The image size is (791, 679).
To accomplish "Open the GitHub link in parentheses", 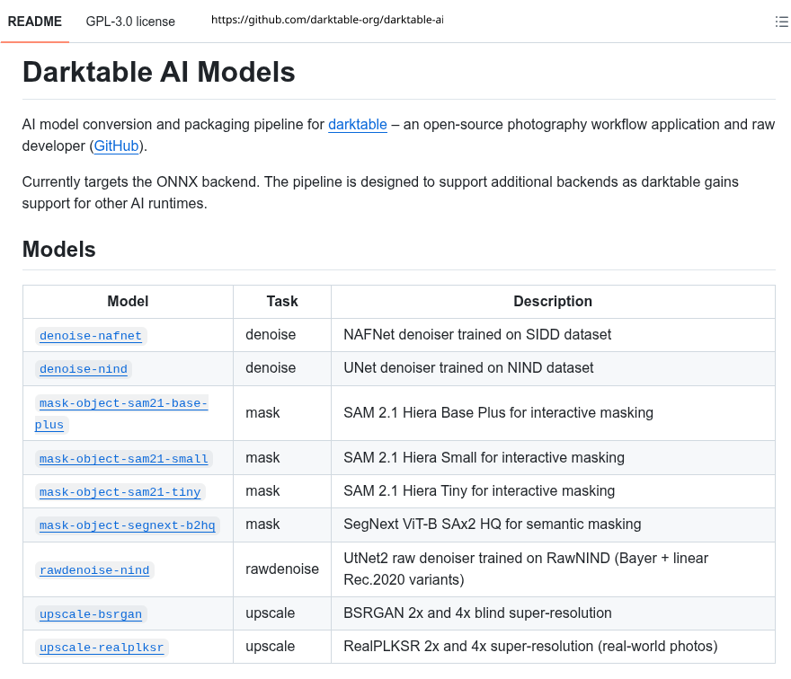I will 116,145.
